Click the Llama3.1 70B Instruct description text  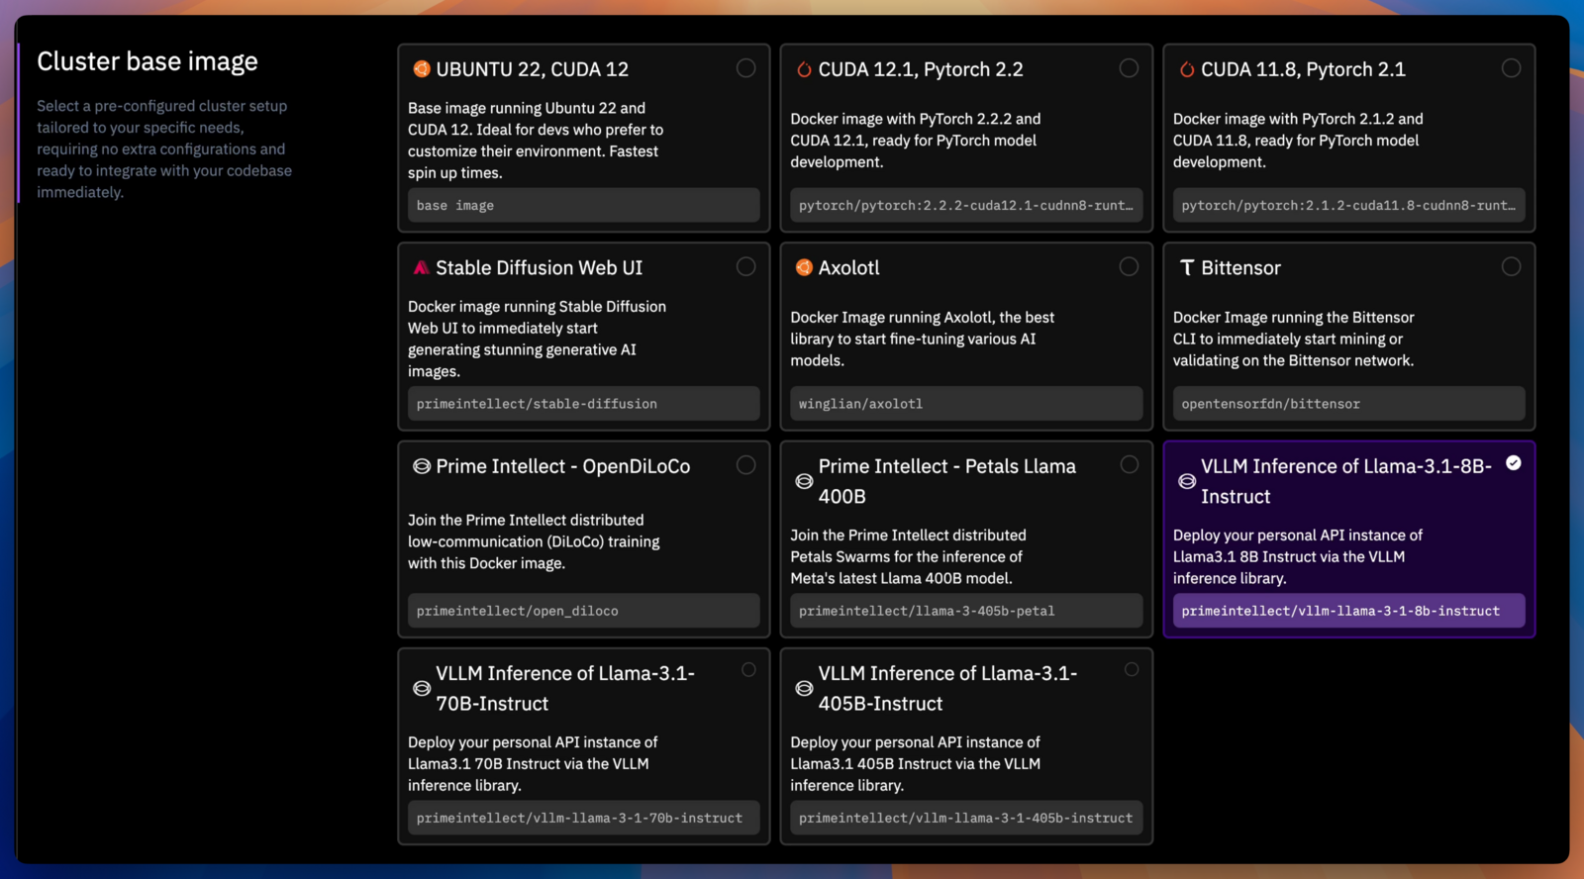(x=533, y=763)
